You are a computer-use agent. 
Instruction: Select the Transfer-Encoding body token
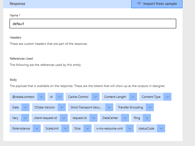[131, 107]
